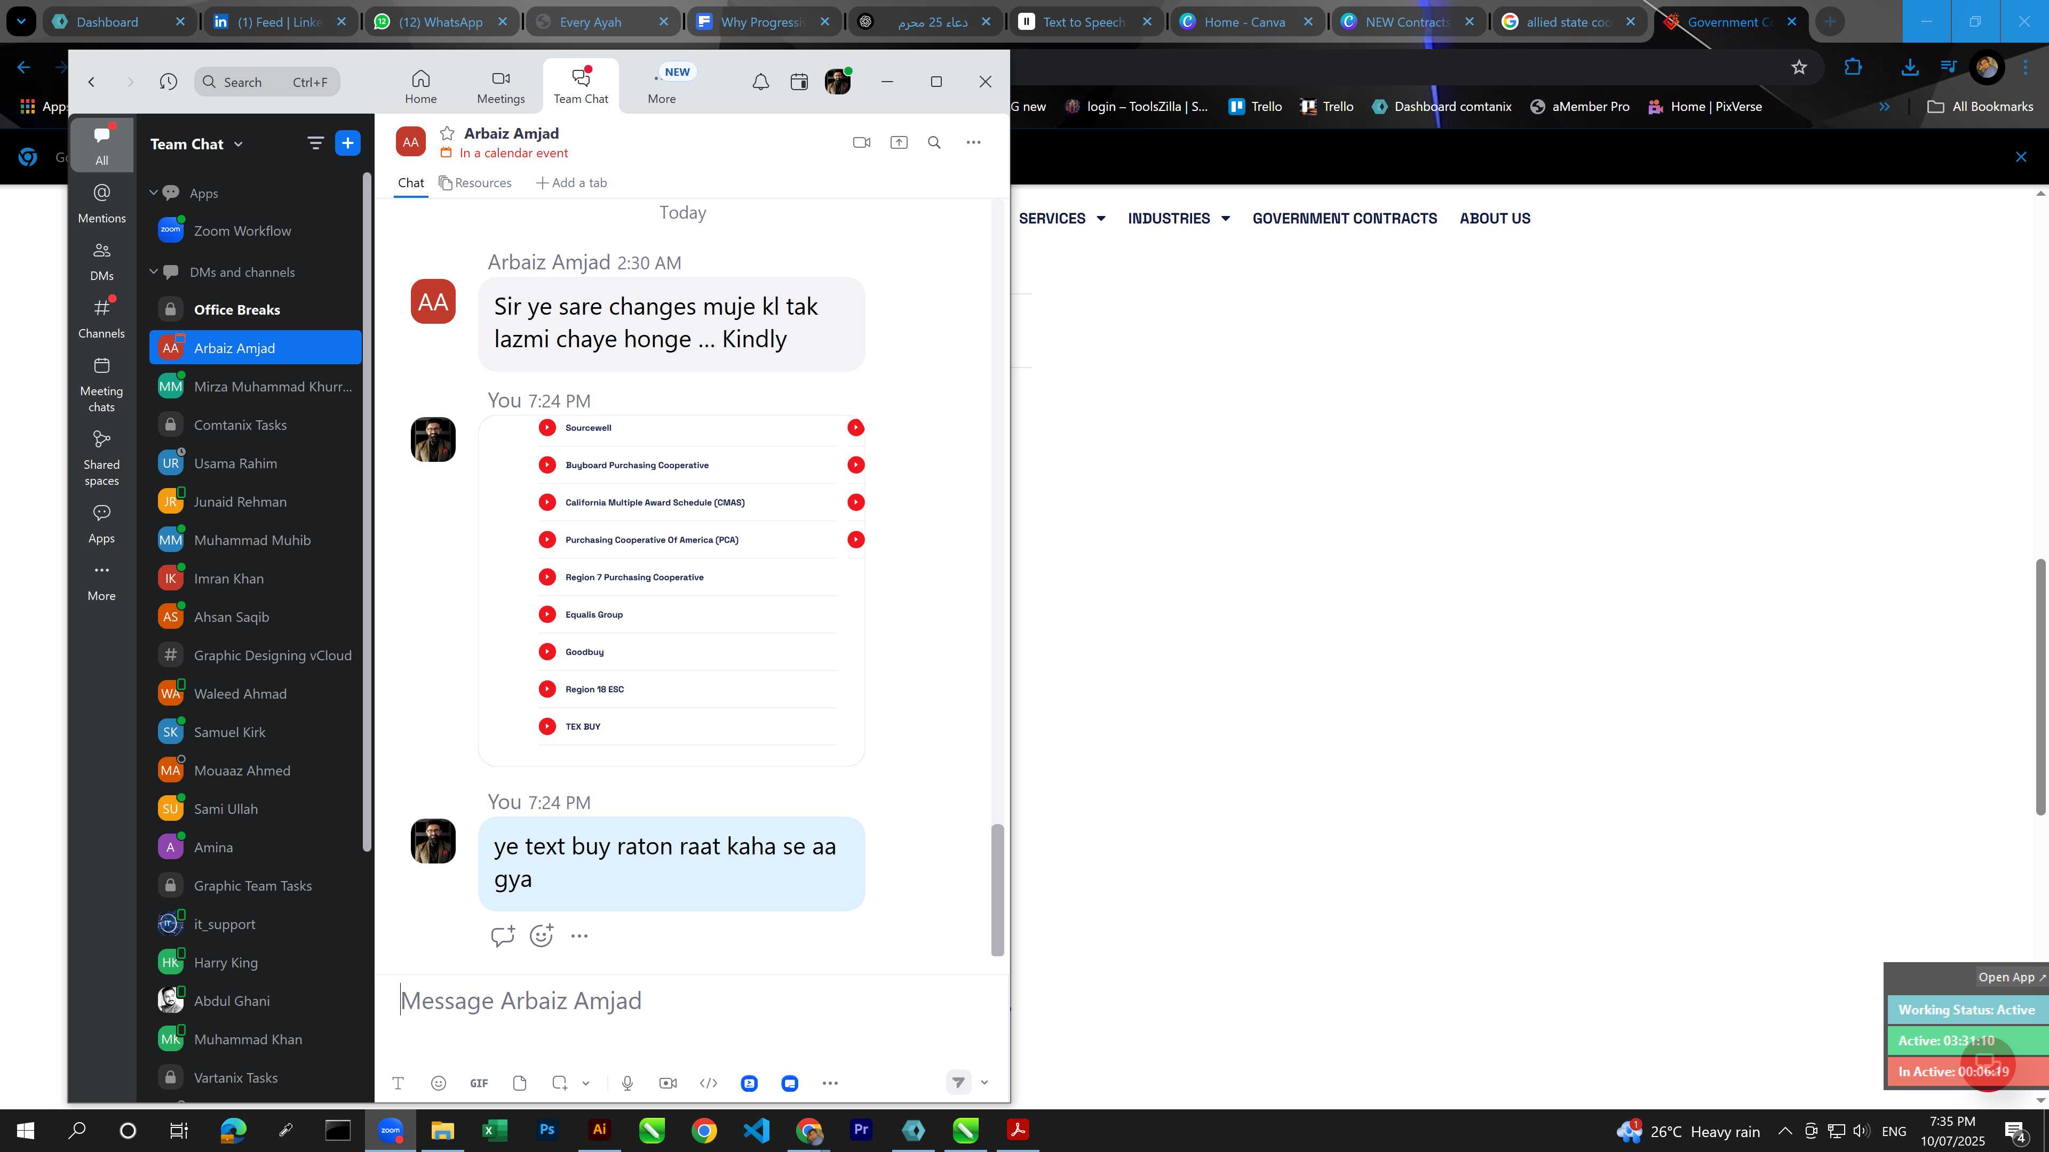
Task: Open the Resources tab in chat
Action: click(x=475, y=183)
